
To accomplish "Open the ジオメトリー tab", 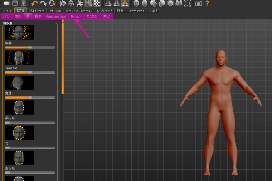I will coord(36,11).
